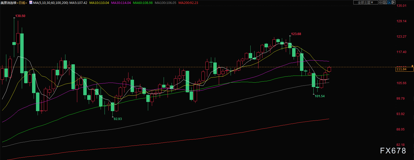Toggle the crosshair cursor icon
414x160 pixels.
pos(381,2)
